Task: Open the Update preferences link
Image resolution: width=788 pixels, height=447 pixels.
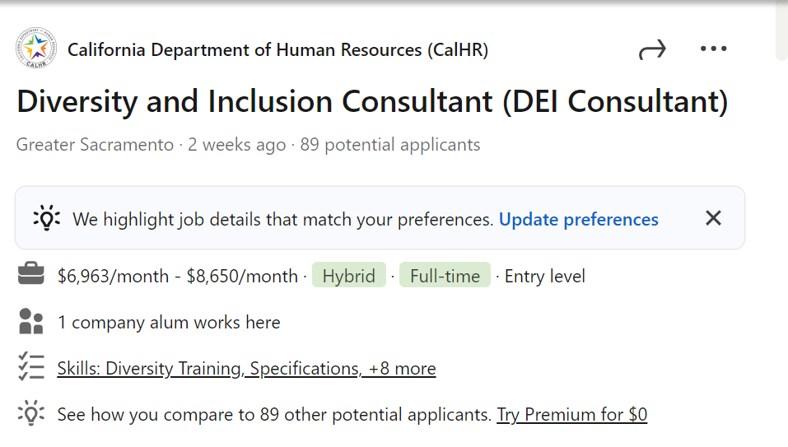Action: [578, 220]
